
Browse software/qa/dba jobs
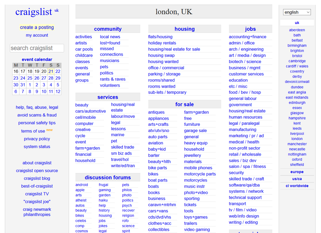244,185
